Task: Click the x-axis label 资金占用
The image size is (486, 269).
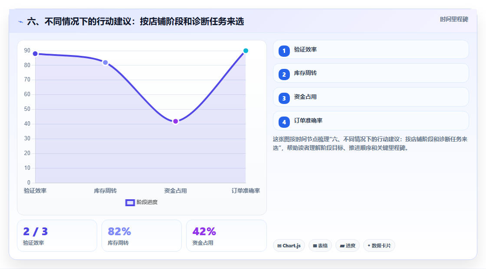Action: 175,191
